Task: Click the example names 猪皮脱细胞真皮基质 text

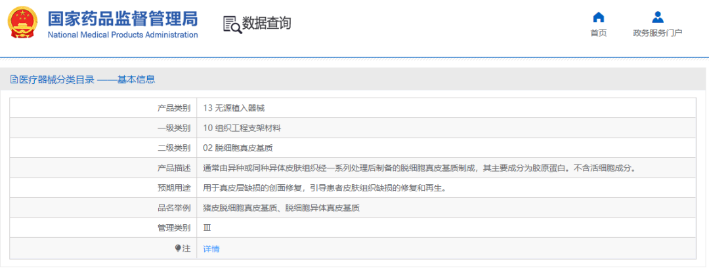Action: (x=281, y=208)
